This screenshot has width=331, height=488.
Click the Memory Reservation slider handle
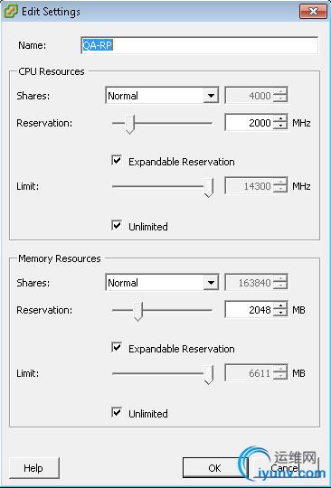138,312
